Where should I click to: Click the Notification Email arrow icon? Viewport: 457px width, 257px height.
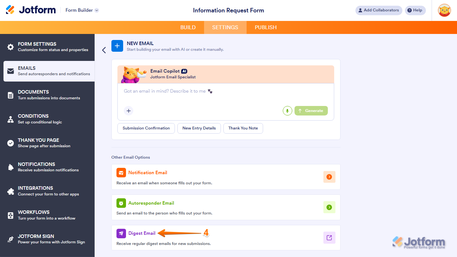coord(329,177)
